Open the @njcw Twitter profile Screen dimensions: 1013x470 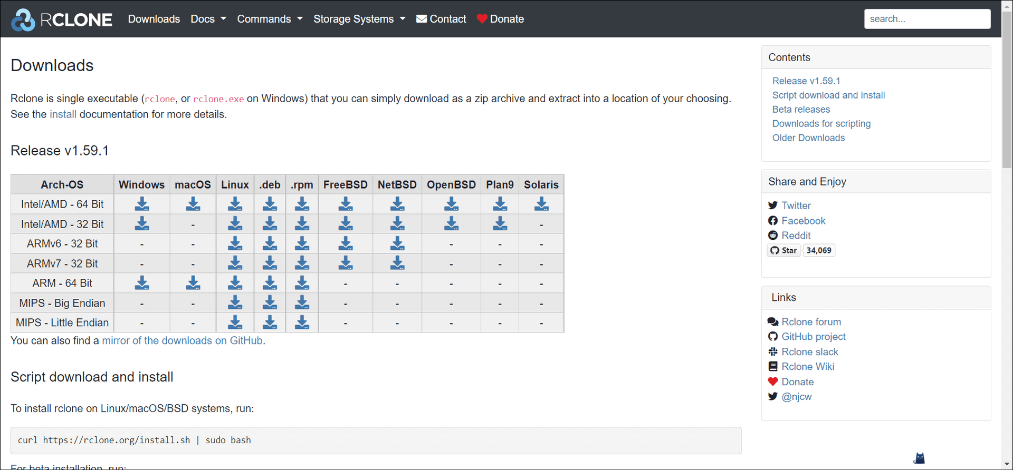[796, 397]
